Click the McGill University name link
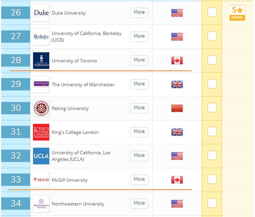The width and height of the screenshot is (255, 217). (69, 180)
